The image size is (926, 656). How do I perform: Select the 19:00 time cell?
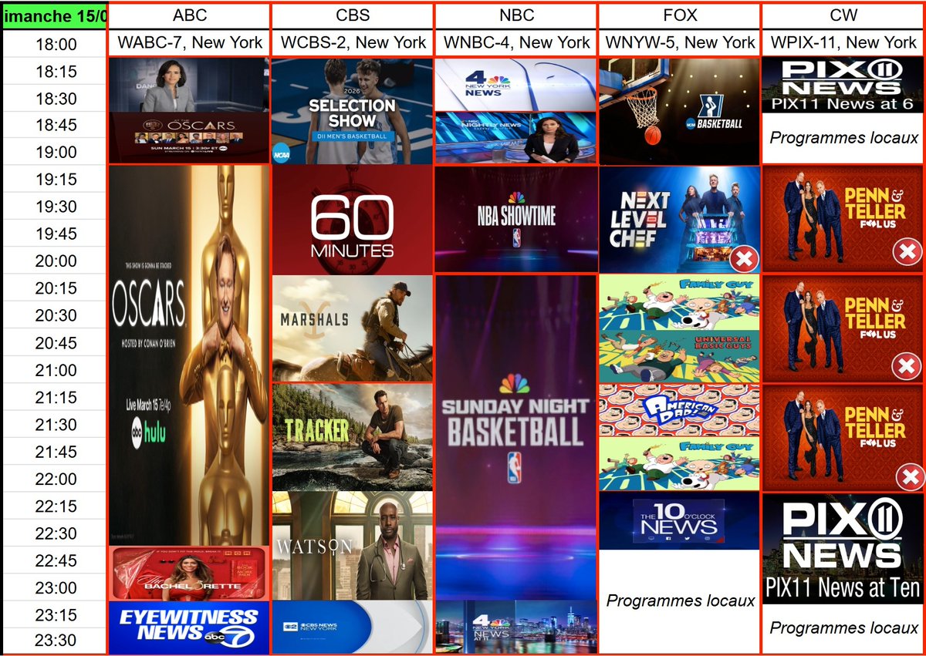click(x=56, y=152)
